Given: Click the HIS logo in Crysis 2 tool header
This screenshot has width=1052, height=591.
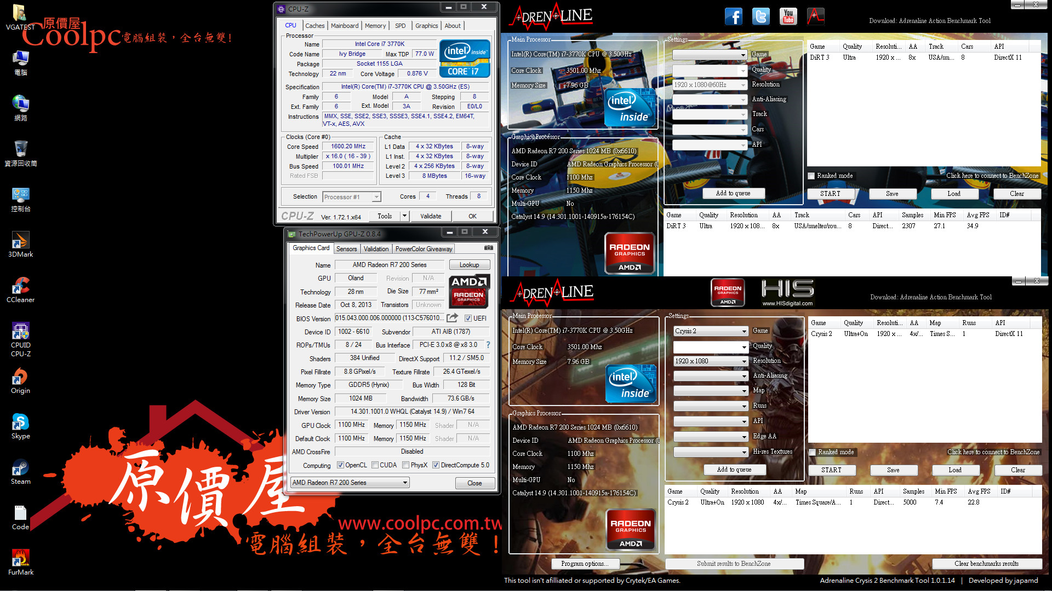Looking at the screenshot, I should 787,292.
